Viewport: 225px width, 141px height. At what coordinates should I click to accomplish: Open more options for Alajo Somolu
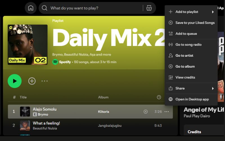[167, 112]
